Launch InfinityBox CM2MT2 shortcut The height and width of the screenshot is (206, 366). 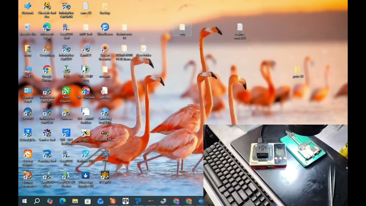[x=47, y=95]
